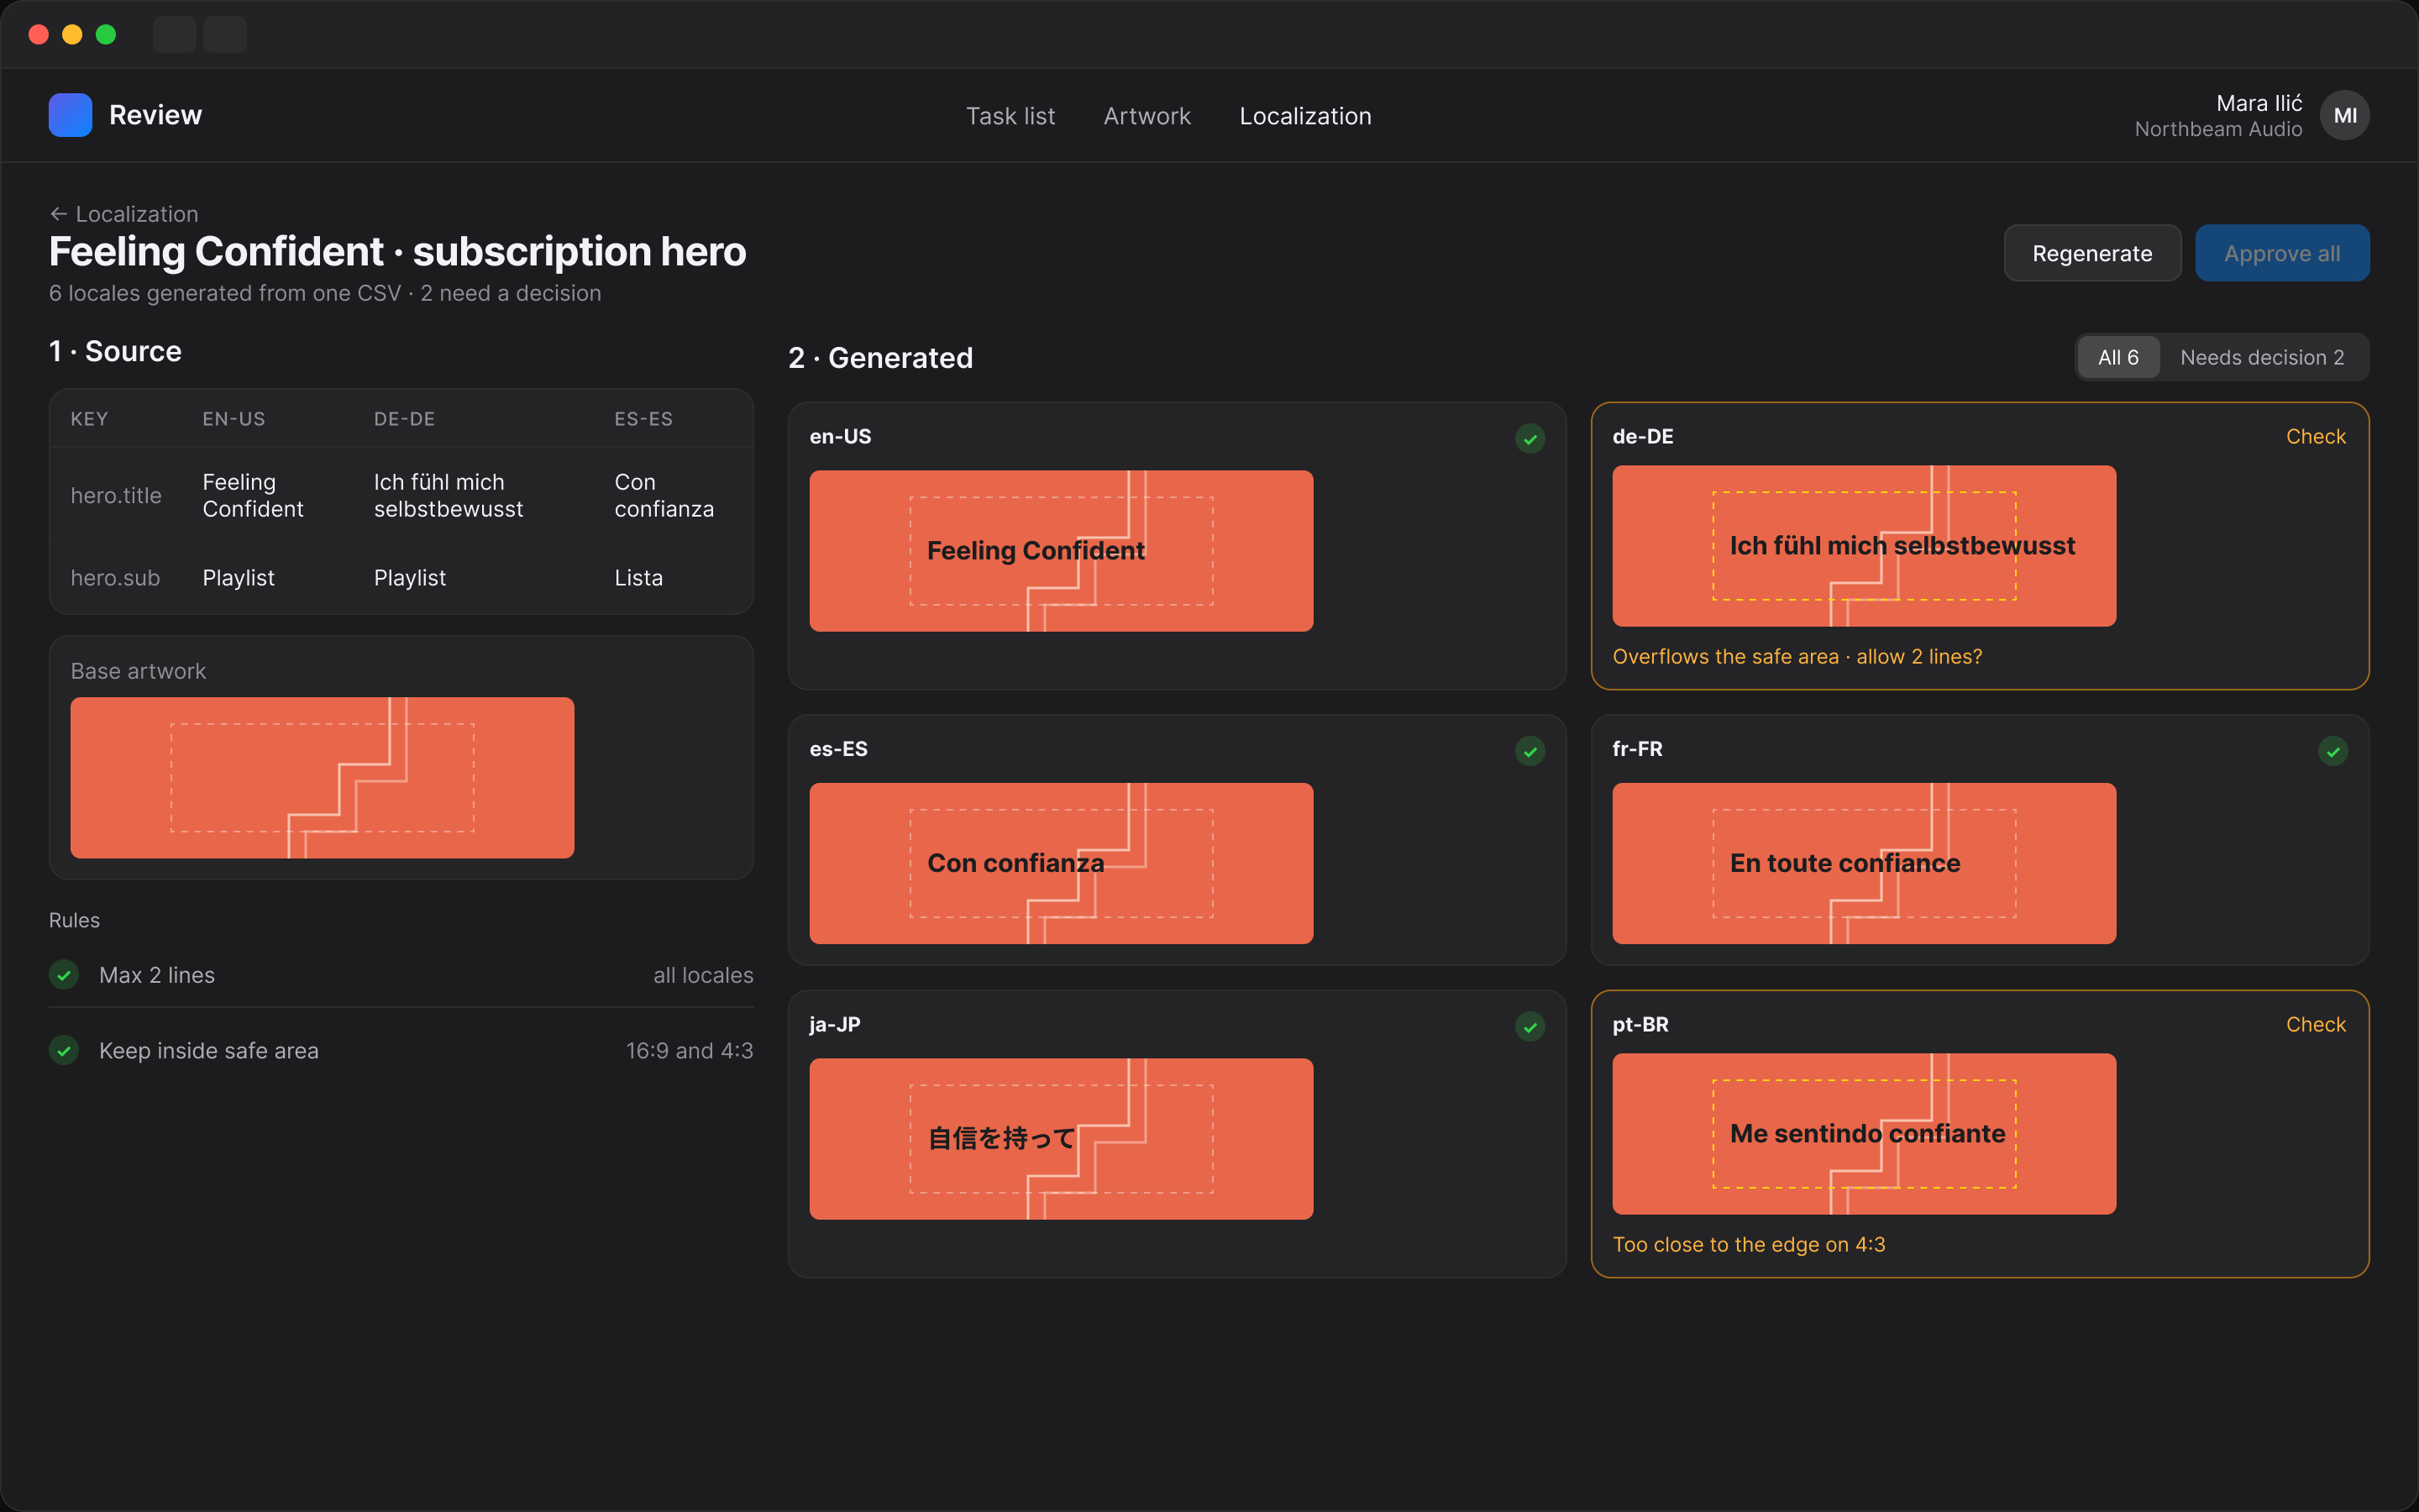
Task: Click the 'Lista' table cell
Action: (x=638, y=578)
